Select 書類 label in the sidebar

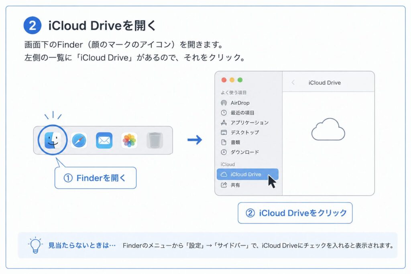(x=235, y=142)
